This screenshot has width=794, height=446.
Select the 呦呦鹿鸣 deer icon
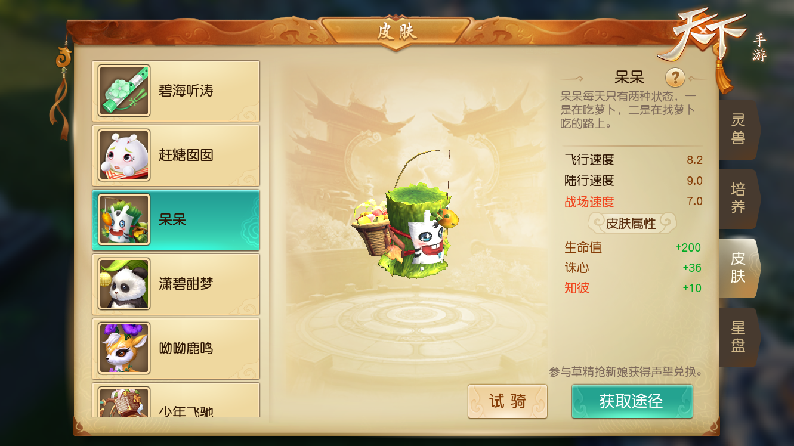(124, 348)
